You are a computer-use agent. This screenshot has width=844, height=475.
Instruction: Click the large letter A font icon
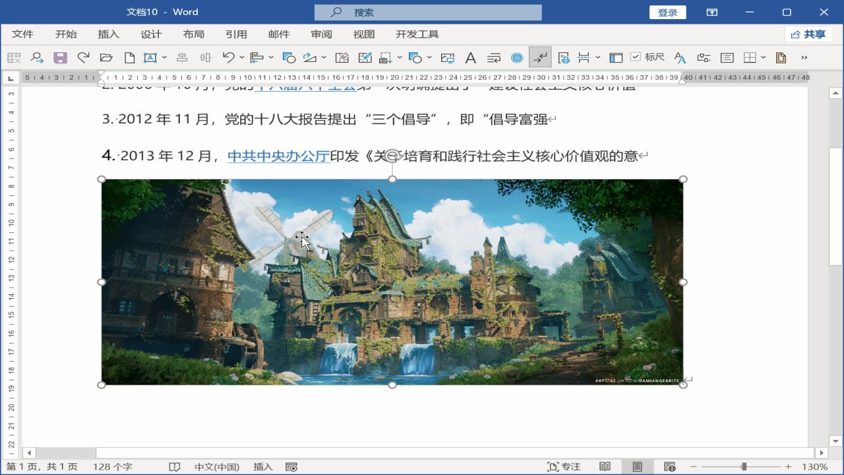click(x=471, y=58)
